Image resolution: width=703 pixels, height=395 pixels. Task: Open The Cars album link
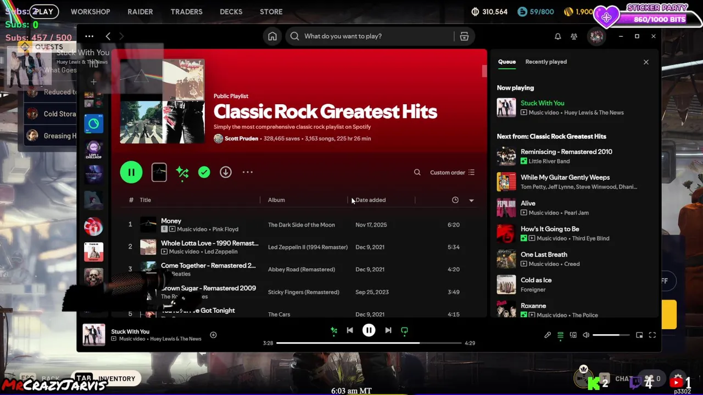pos(279,314)
